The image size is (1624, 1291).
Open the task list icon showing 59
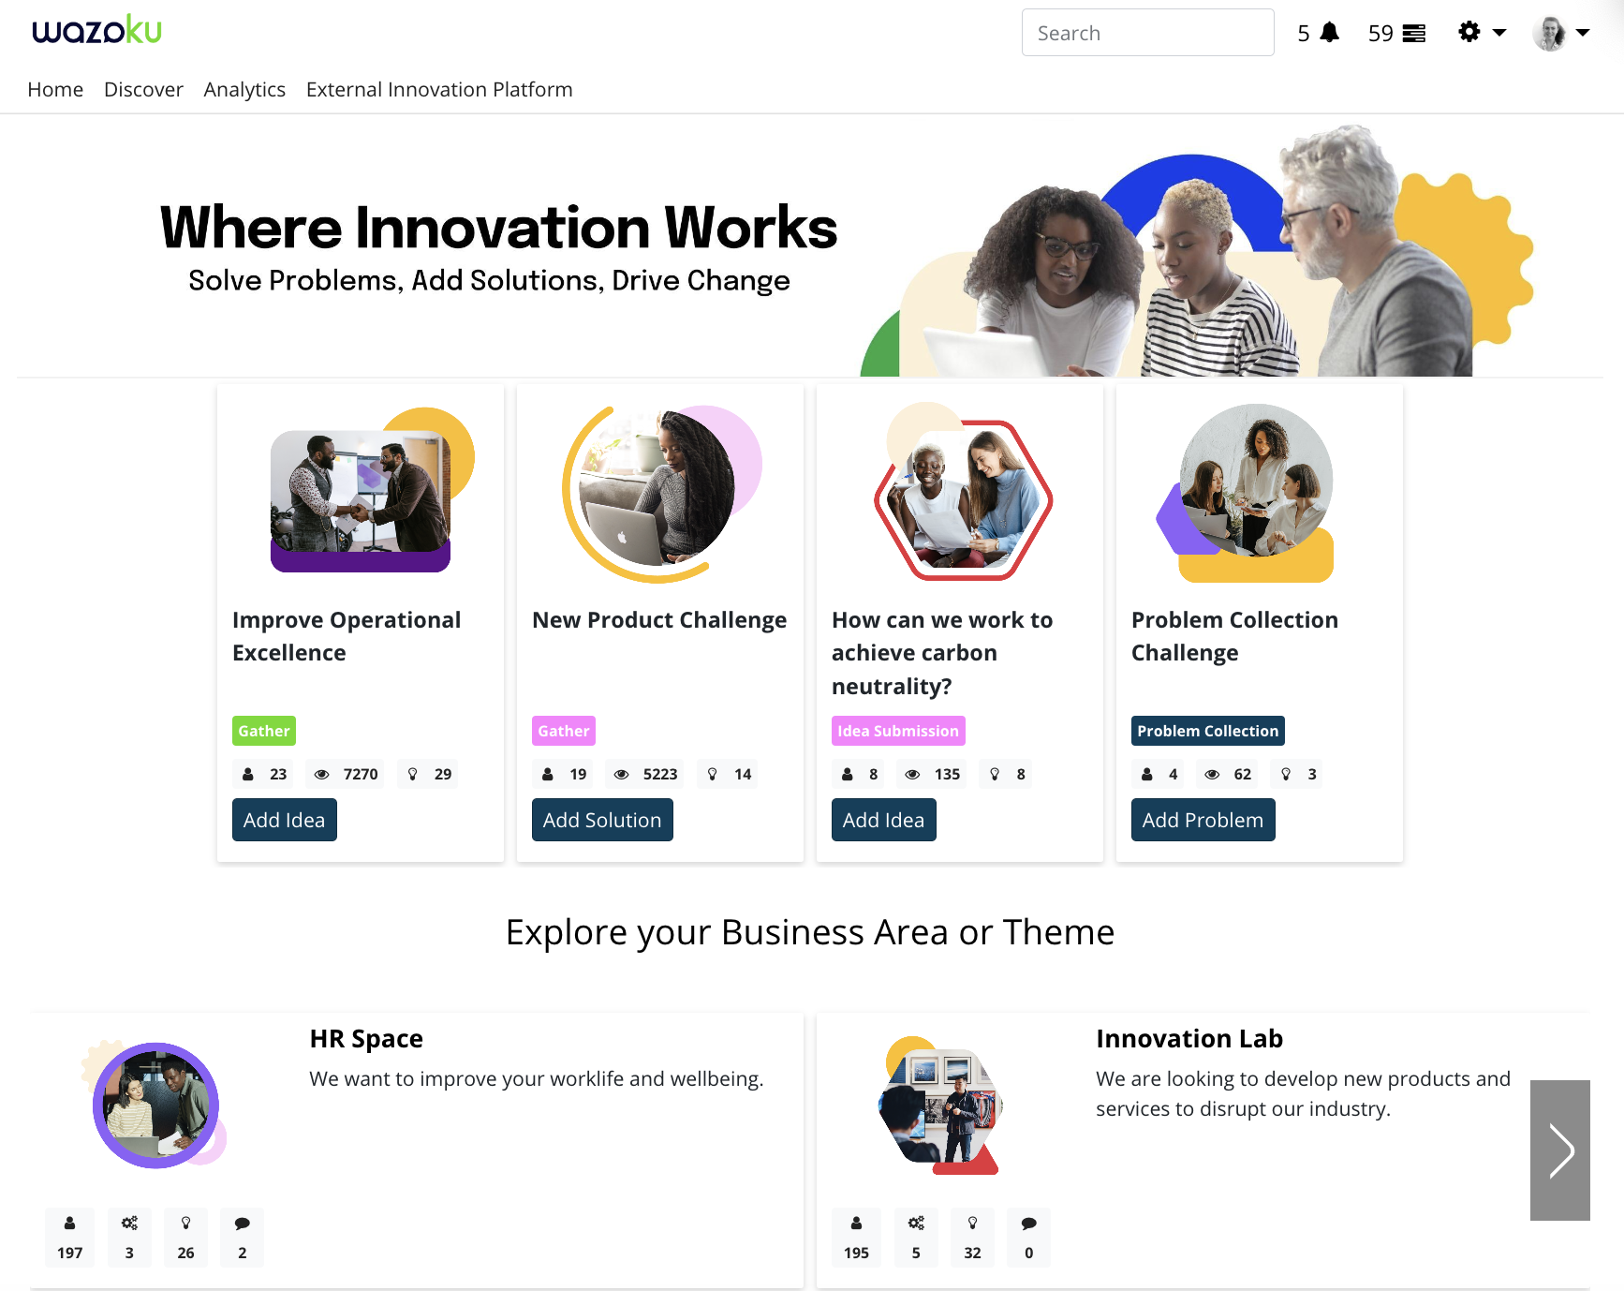(x=1413, y=34)
